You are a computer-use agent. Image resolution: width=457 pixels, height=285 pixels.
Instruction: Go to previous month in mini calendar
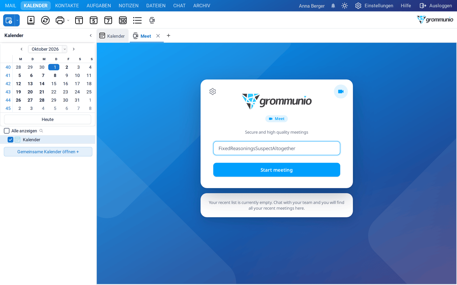(22, 49)
